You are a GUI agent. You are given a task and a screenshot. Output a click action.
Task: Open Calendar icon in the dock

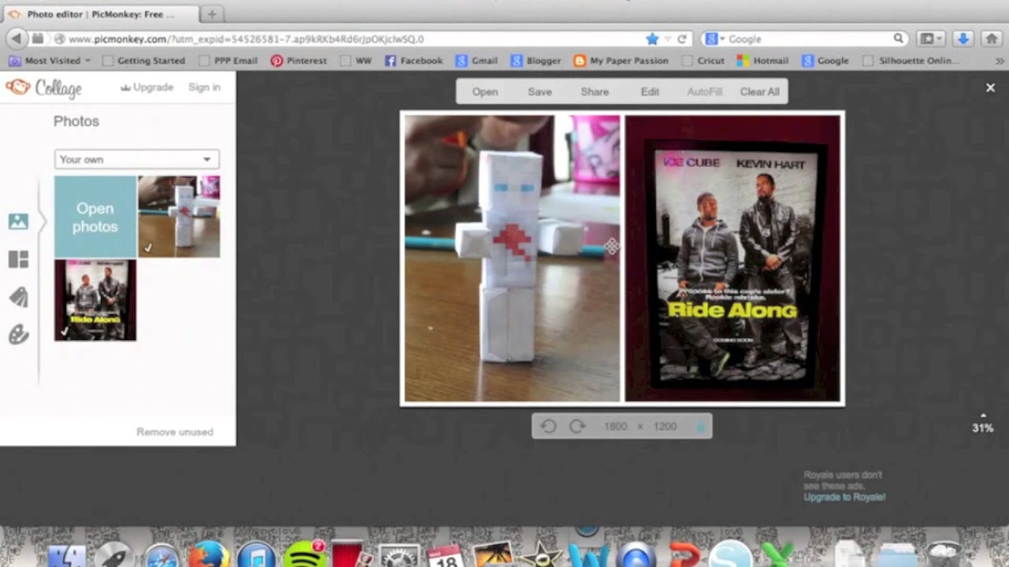pyautogui.click(x=445, y=556)
